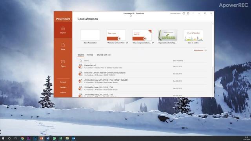Open the New presentation page in sidebar

(63, 47)
